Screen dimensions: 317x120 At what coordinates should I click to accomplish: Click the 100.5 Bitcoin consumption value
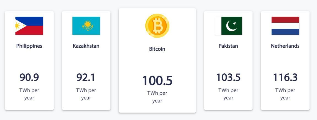[157, 81]
